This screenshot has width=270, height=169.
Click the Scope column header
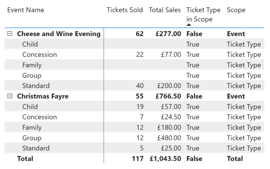coord(236,10)
